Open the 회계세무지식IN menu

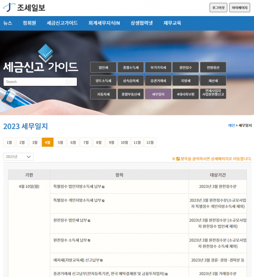104,23
